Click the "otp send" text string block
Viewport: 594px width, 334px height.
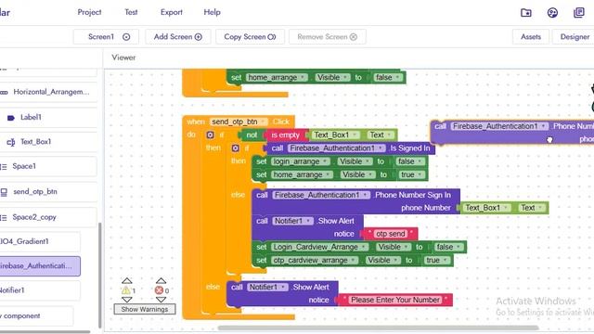[390, 234]
